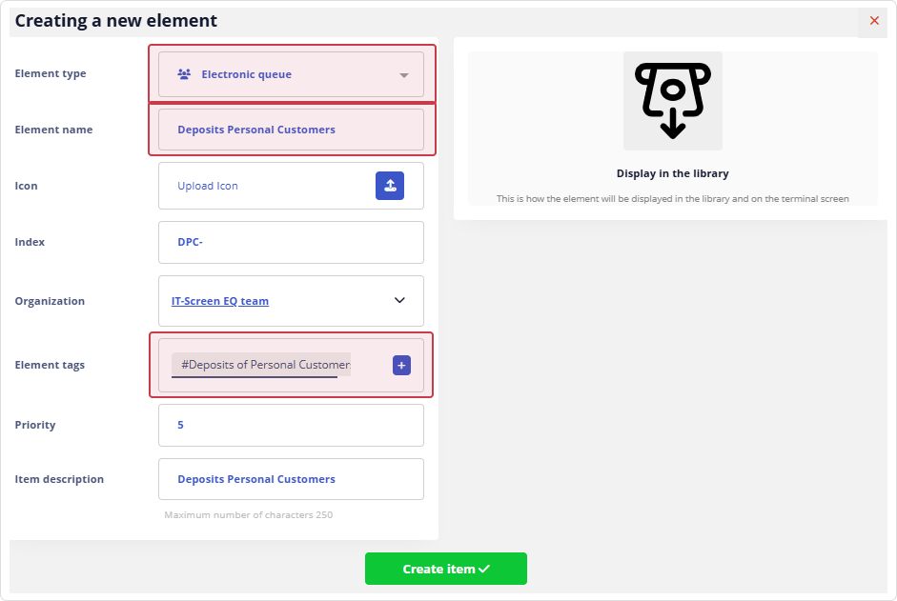The width and height of the screenshot is (897, 601).
Task: Close the Creating a new element dialog
Action: (x=874, y=21)
